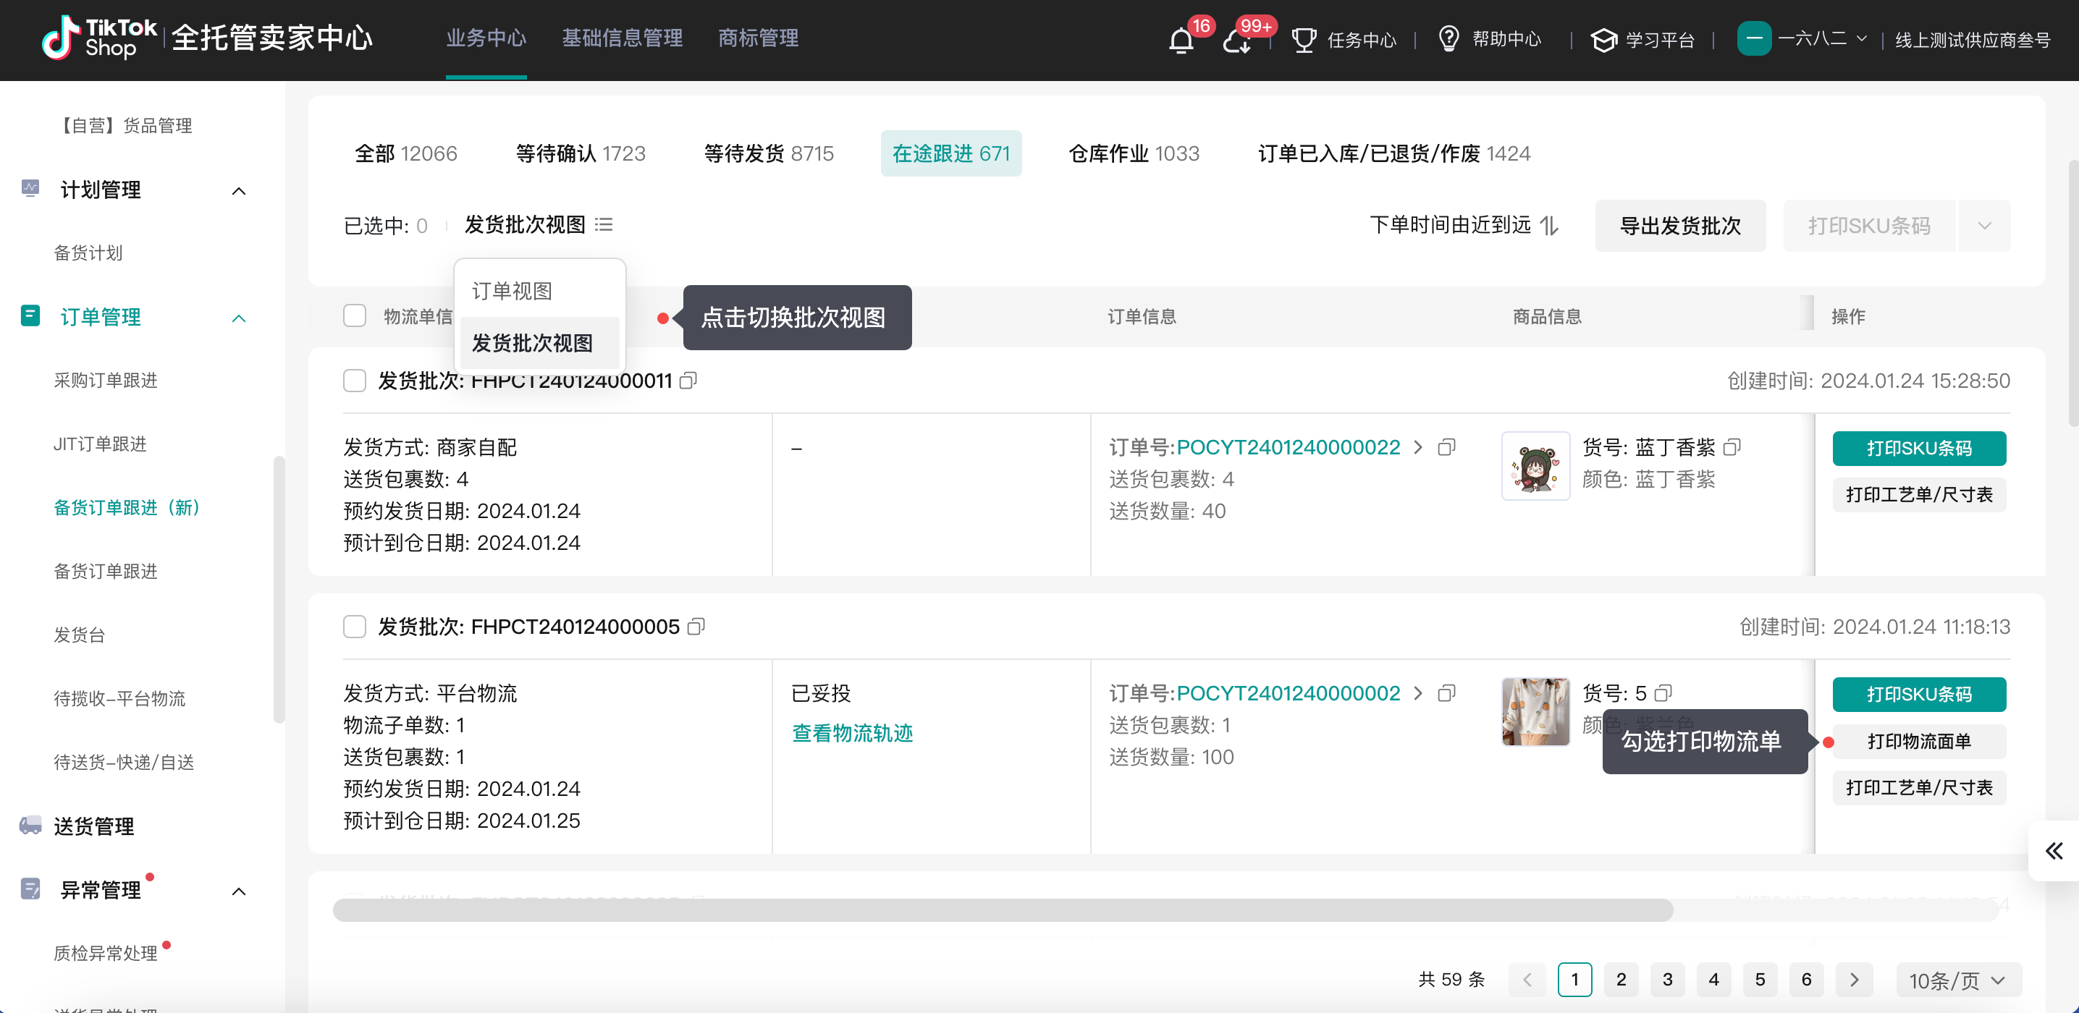
Task: Click the list view icon beside 发货批次视图
Action: coord(604,224)
